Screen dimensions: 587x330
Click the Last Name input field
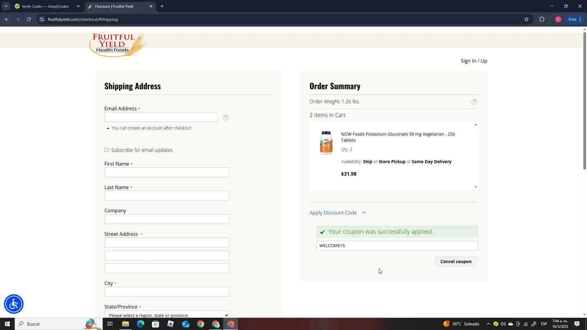167,196
